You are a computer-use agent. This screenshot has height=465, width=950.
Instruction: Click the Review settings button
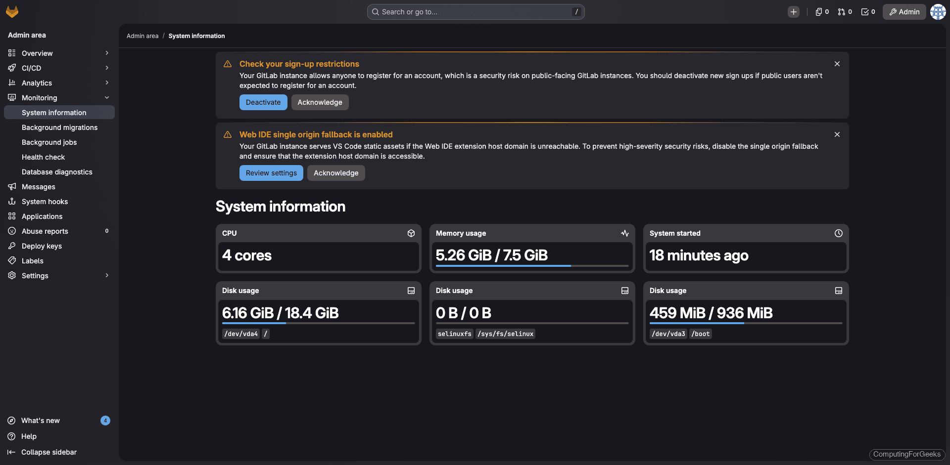tap(271, 173)
